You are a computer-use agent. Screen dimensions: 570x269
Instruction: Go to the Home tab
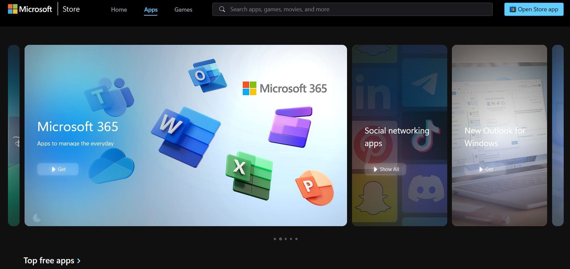click(119, 10)
